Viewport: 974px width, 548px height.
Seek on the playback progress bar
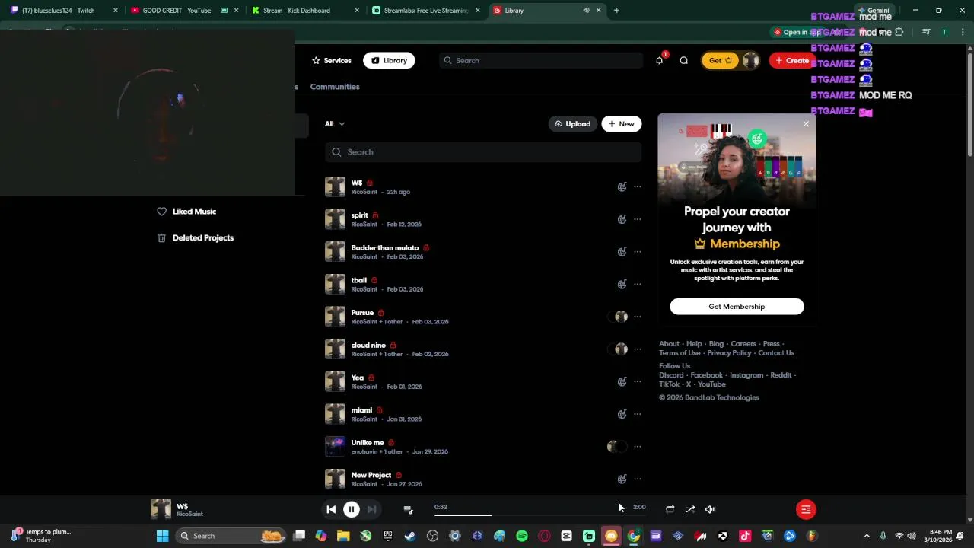[540, 515]
